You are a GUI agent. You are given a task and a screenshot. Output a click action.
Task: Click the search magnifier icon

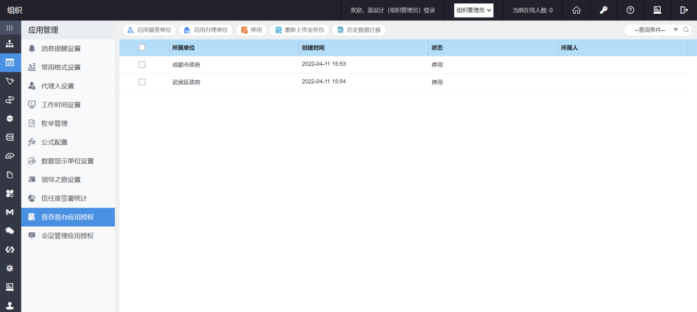(x=686, y=30)
